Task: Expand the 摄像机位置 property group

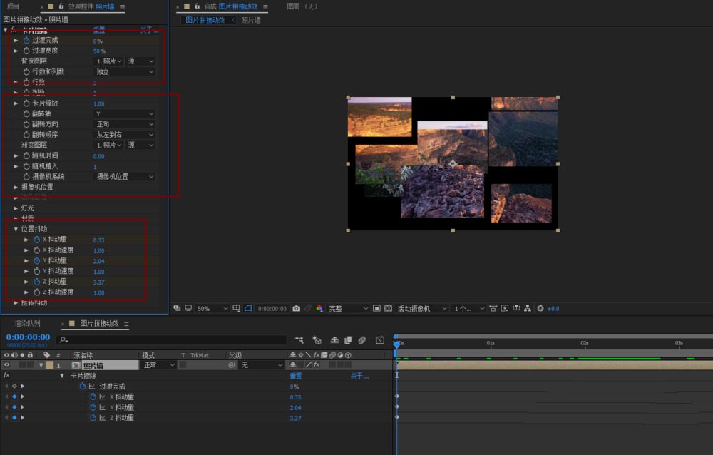Action: click(16, 187)
